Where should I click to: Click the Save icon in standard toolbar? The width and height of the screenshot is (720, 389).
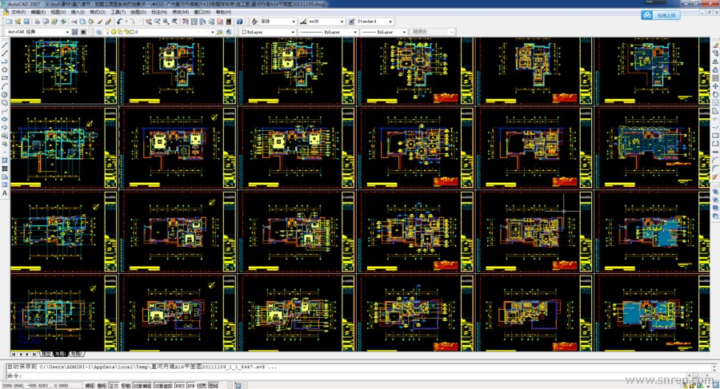(27, 22)
